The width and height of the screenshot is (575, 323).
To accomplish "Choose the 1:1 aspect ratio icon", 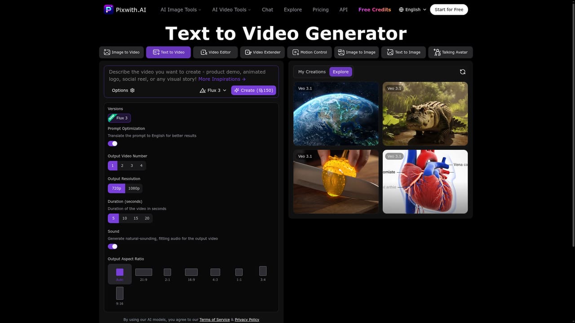I will pos(239,272).
